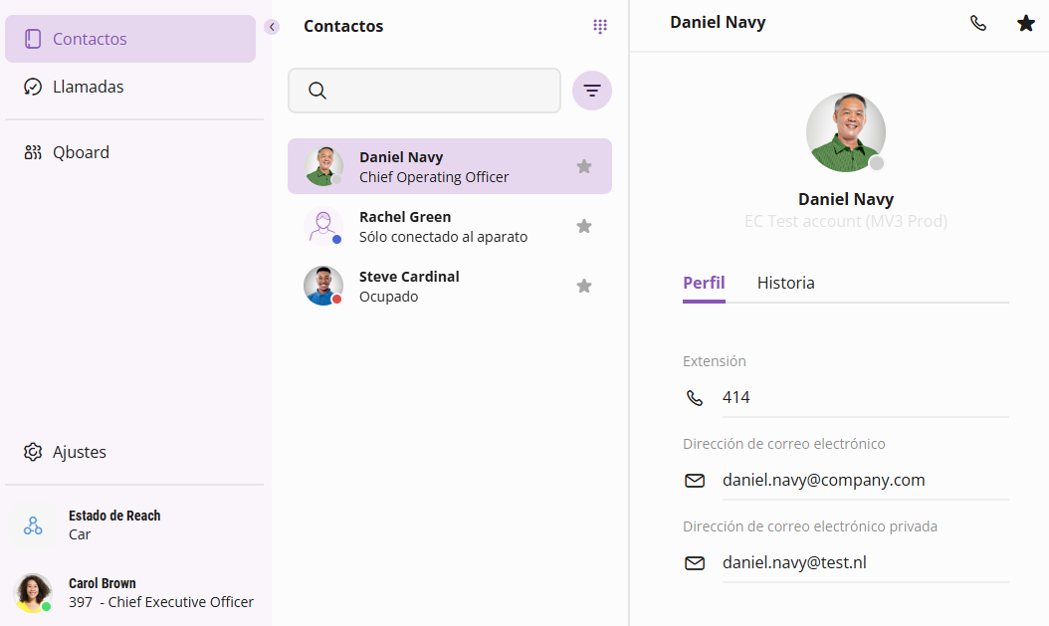The height and width of the screenshot is (626, 1049).
Task: Toggle favorite star in Daniel Navy header
Action: pyautogui.click(x=1026, y=23)
